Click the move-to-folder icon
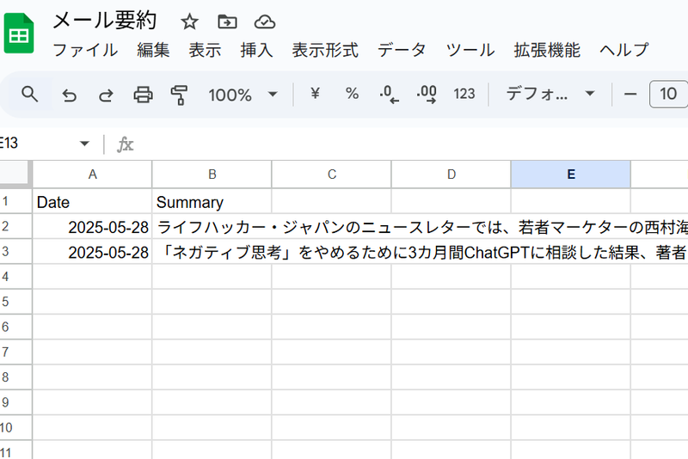Image resolution: width=688 pixels, height=459 pixels. (x=227, y=21)
